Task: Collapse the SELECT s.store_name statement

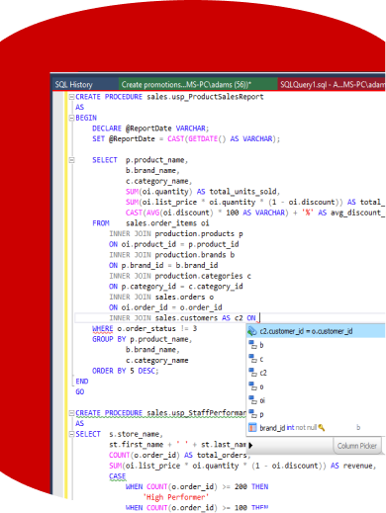Action: [x=71, y=434]
